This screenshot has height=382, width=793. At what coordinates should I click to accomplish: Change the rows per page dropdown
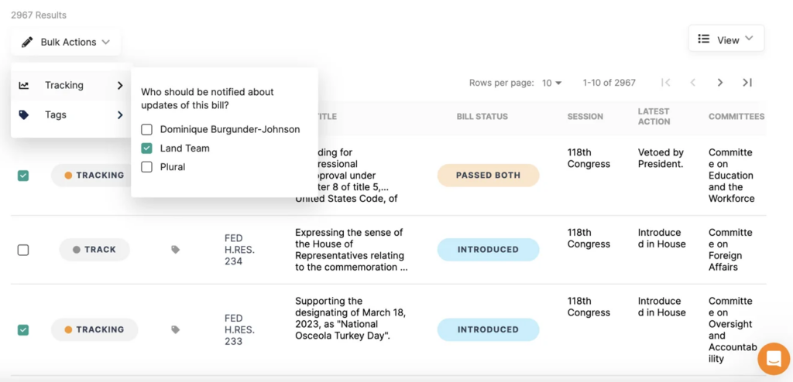pos(552,83)
